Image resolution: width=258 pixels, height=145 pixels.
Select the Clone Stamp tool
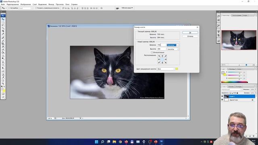[3, 43]
